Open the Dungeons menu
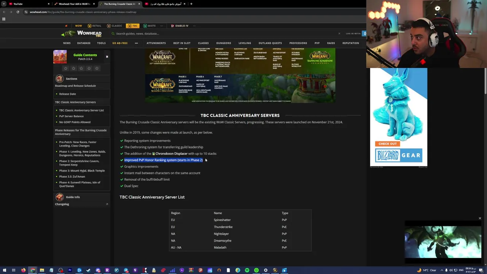The height and width of the screenshot is (274, 487). [x=224, y=43]
